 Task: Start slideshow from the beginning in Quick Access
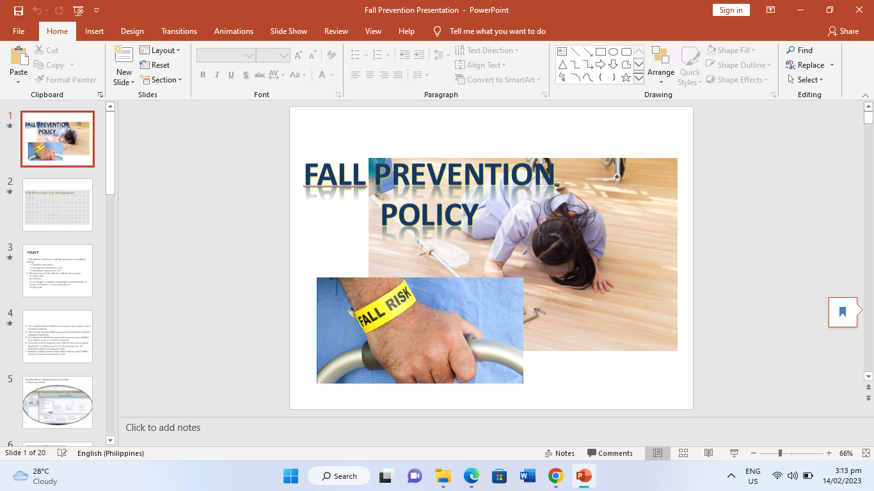(x=78, y=10)
